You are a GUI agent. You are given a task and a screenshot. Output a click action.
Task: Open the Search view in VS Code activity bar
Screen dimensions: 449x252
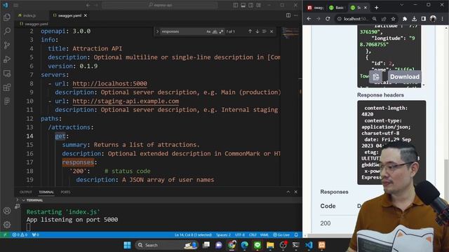point(7,31)
